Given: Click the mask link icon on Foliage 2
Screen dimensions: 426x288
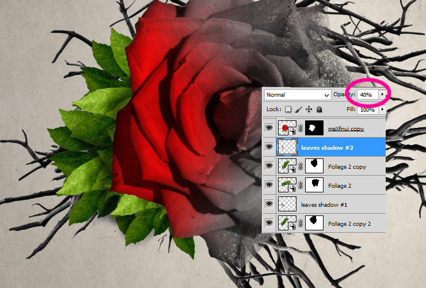Looking at the screenshot, I should (301, 185).
